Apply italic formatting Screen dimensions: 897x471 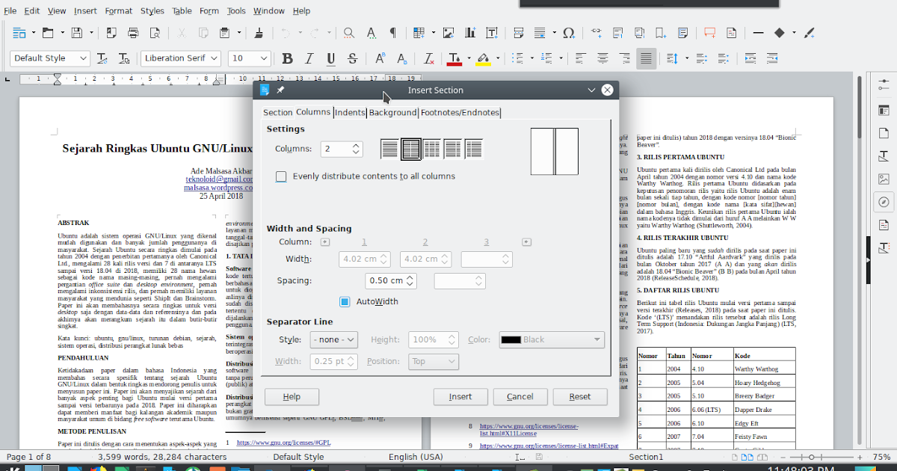pyautogui.click(x=308, y=58)
